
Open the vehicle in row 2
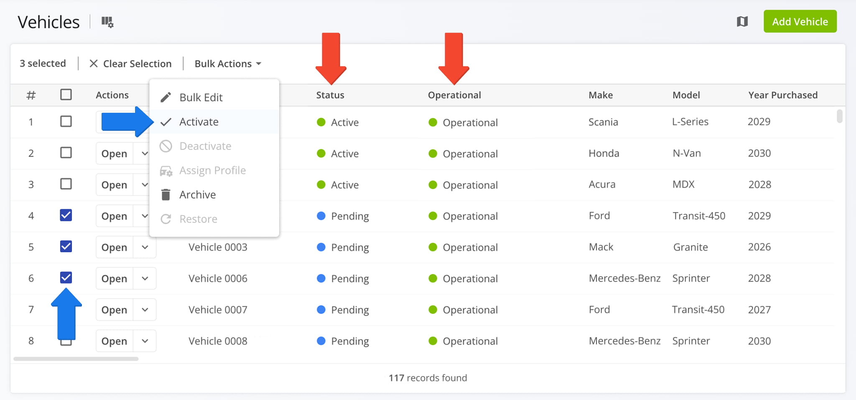point(114,154)
